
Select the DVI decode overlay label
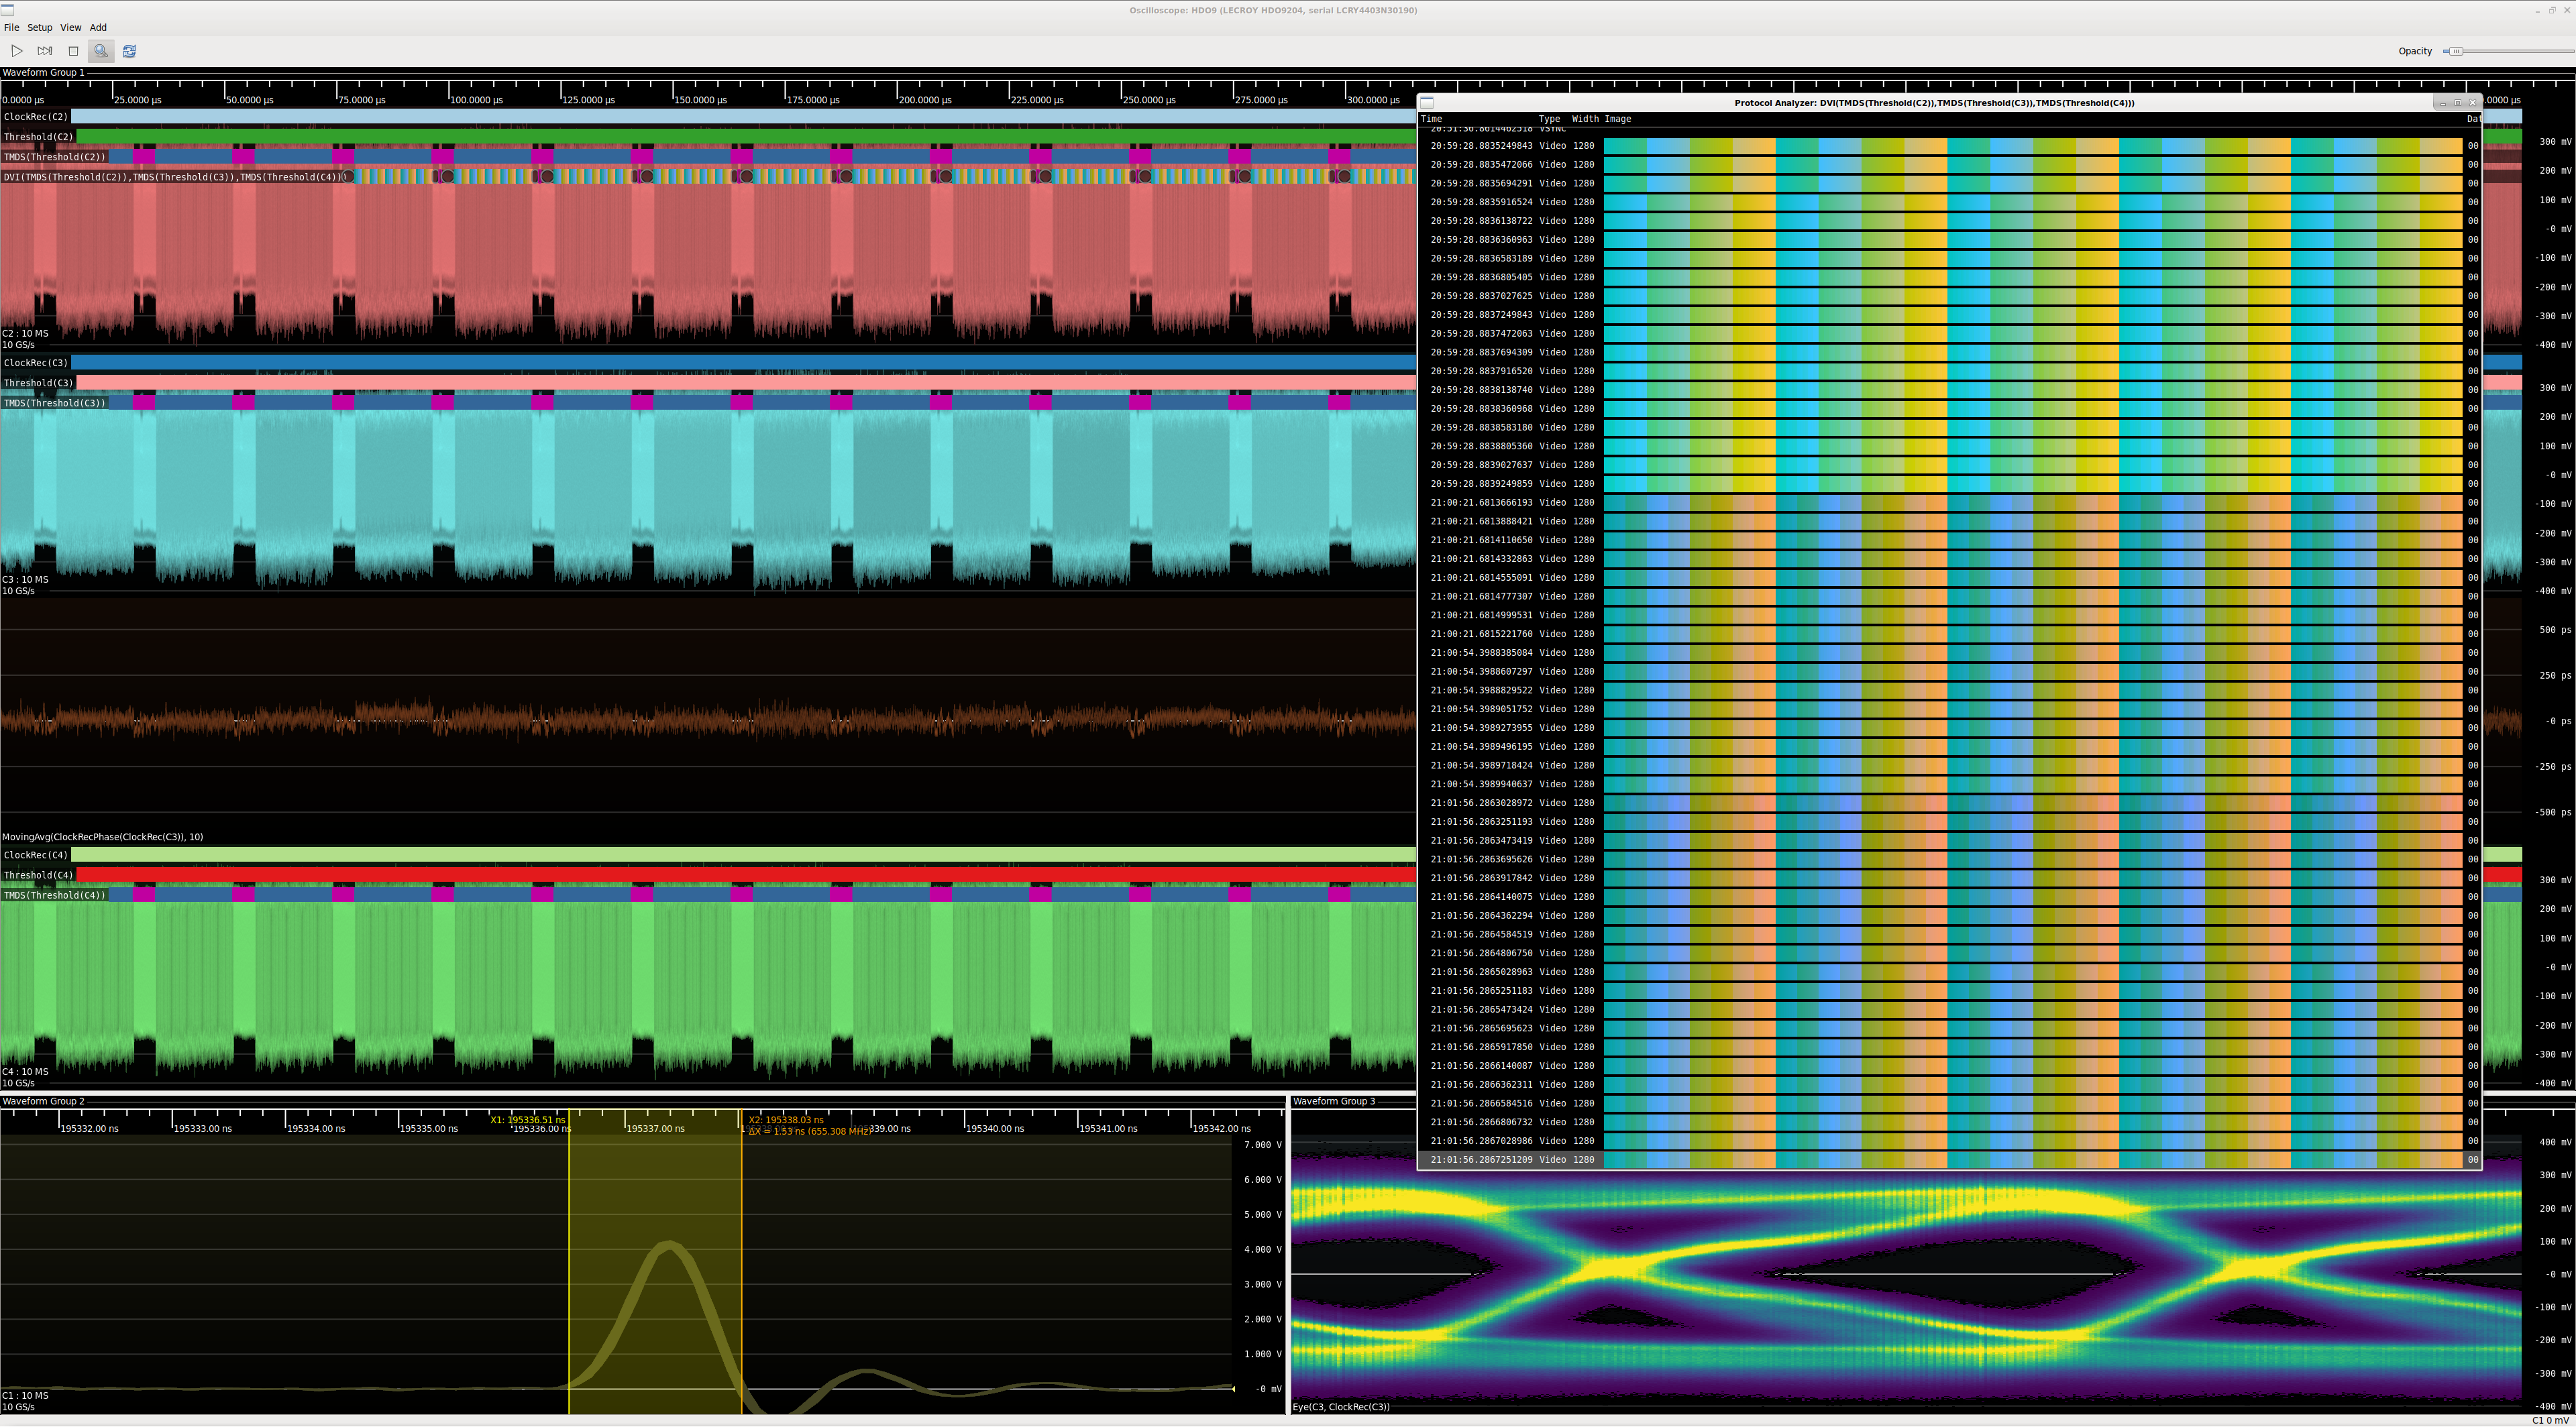click(174, 177)
